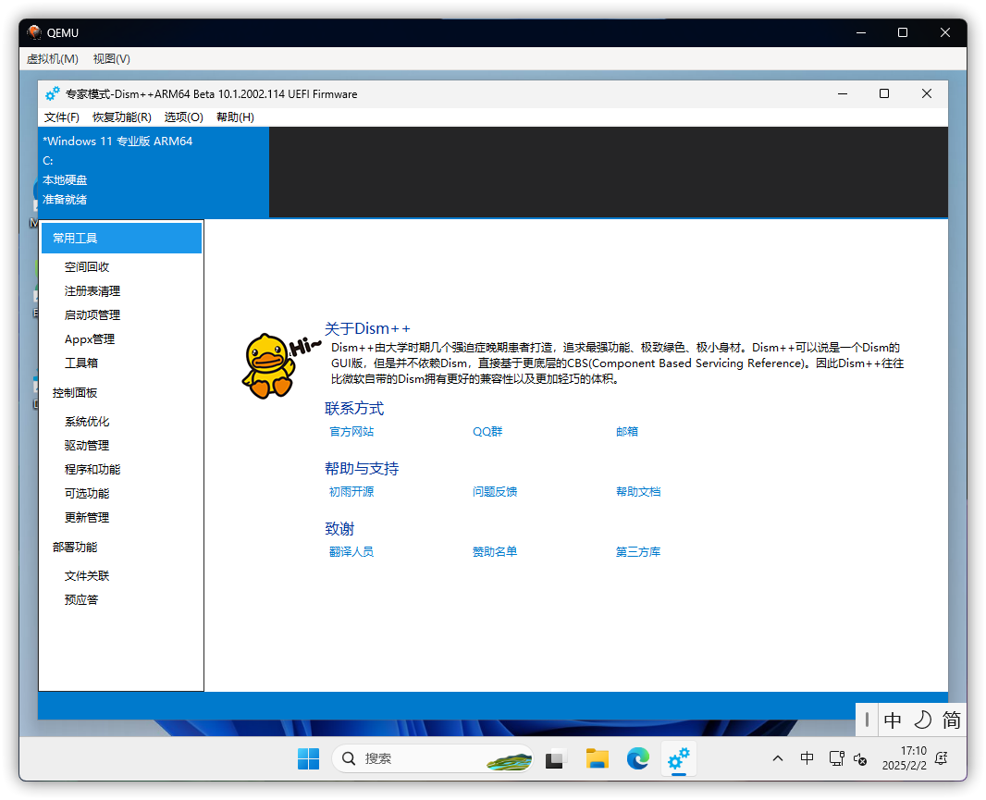Open the QQ群 link
Viewport: 986px width, 800px height.
pos(487,432)
